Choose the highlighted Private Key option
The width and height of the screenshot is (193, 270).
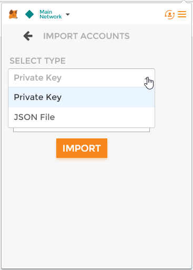82,97
